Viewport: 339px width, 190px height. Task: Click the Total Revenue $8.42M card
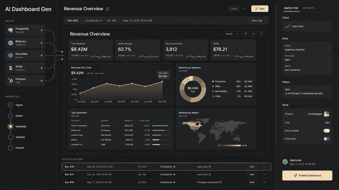click(91, 50)
